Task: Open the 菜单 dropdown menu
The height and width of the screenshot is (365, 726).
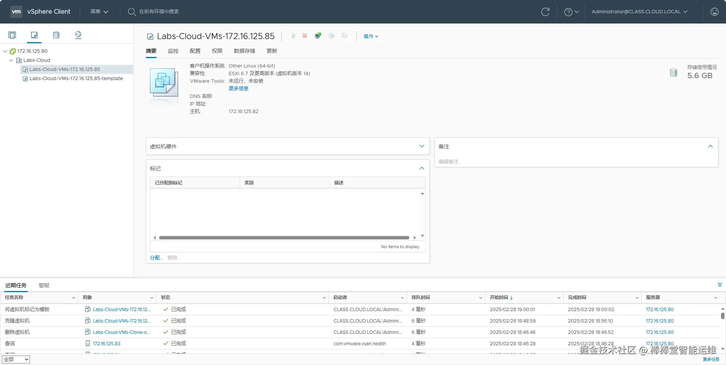Action: point(99,12)
